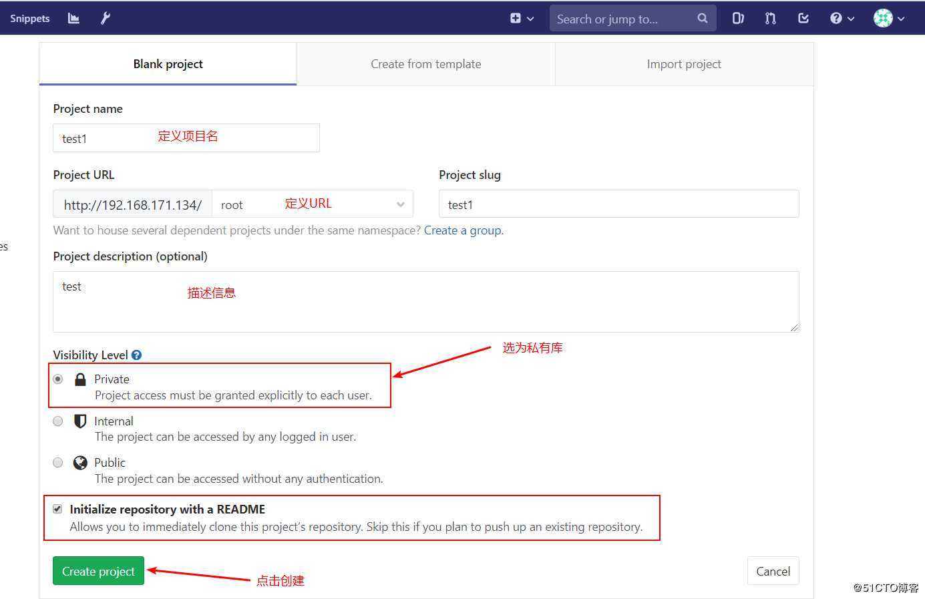
Task: Click the Project description resize handle
Action: [x=793, y=327]
